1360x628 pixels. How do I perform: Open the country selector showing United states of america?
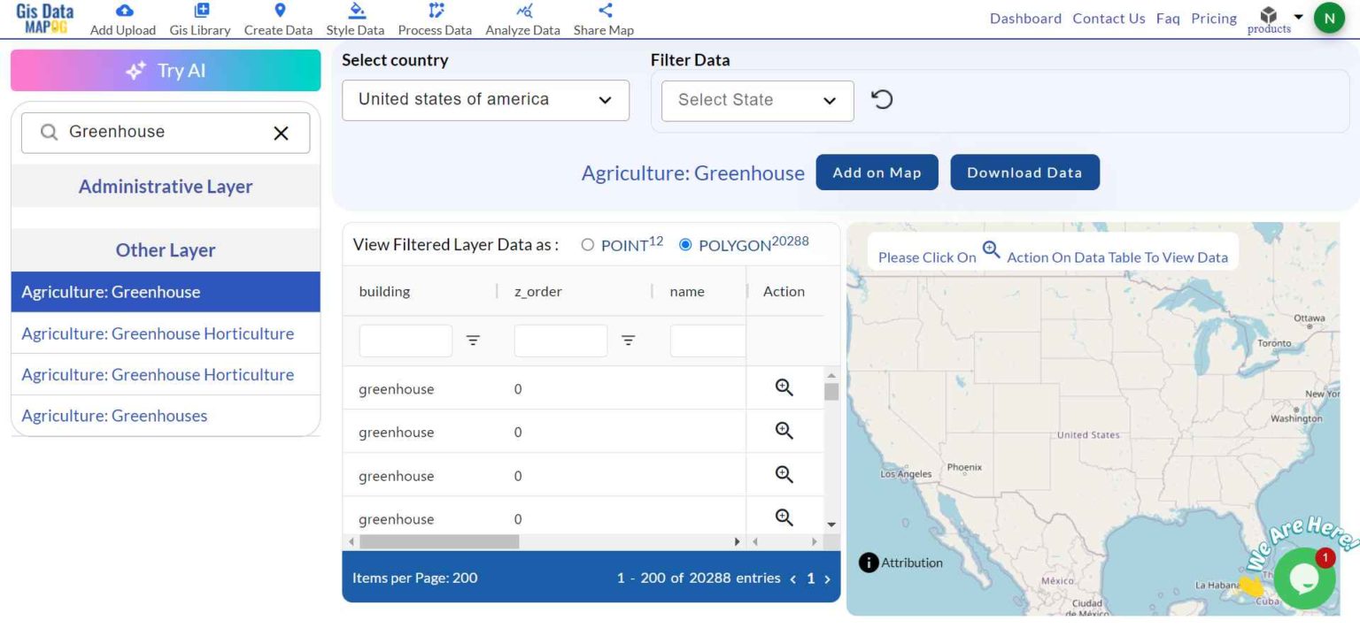click(485, 100)
